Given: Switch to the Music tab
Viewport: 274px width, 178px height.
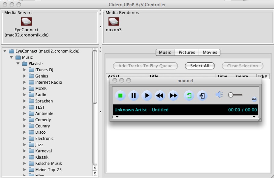Looking at the screenshot, I should [x=165, y=52].
